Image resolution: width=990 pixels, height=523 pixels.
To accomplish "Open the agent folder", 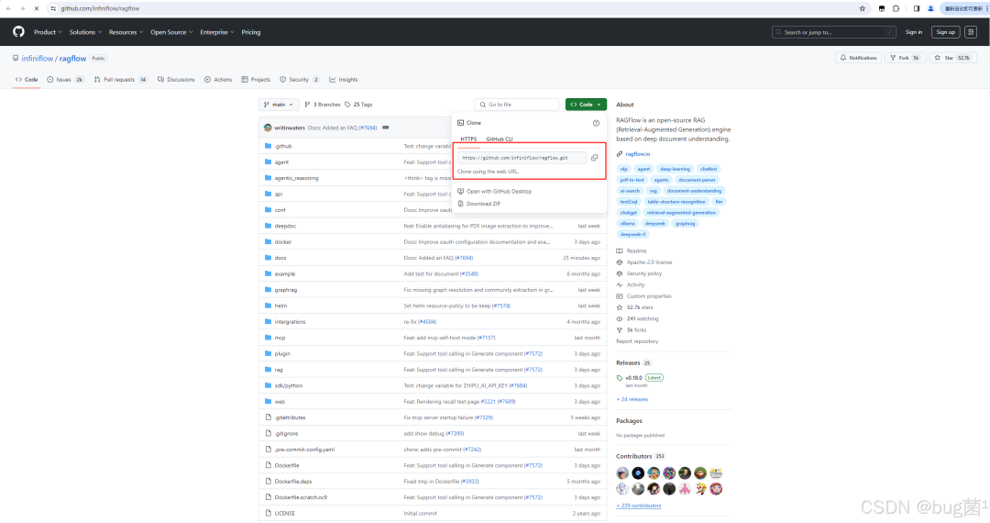I will [281, 162].
